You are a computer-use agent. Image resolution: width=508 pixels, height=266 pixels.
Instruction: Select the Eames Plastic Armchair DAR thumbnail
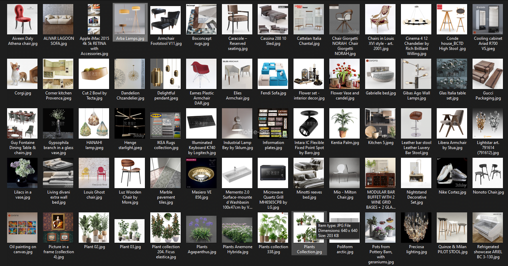[201, 74]
